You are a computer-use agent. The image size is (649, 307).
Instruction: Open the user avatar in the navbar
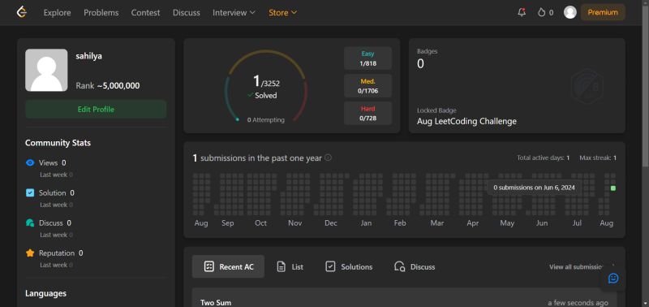(x=570, y=12)
